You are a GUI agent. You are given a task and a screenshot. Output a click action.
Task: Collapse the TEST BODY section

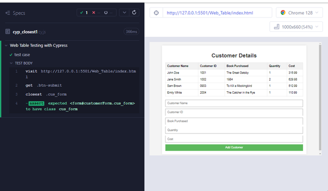(x=11, y=63)
